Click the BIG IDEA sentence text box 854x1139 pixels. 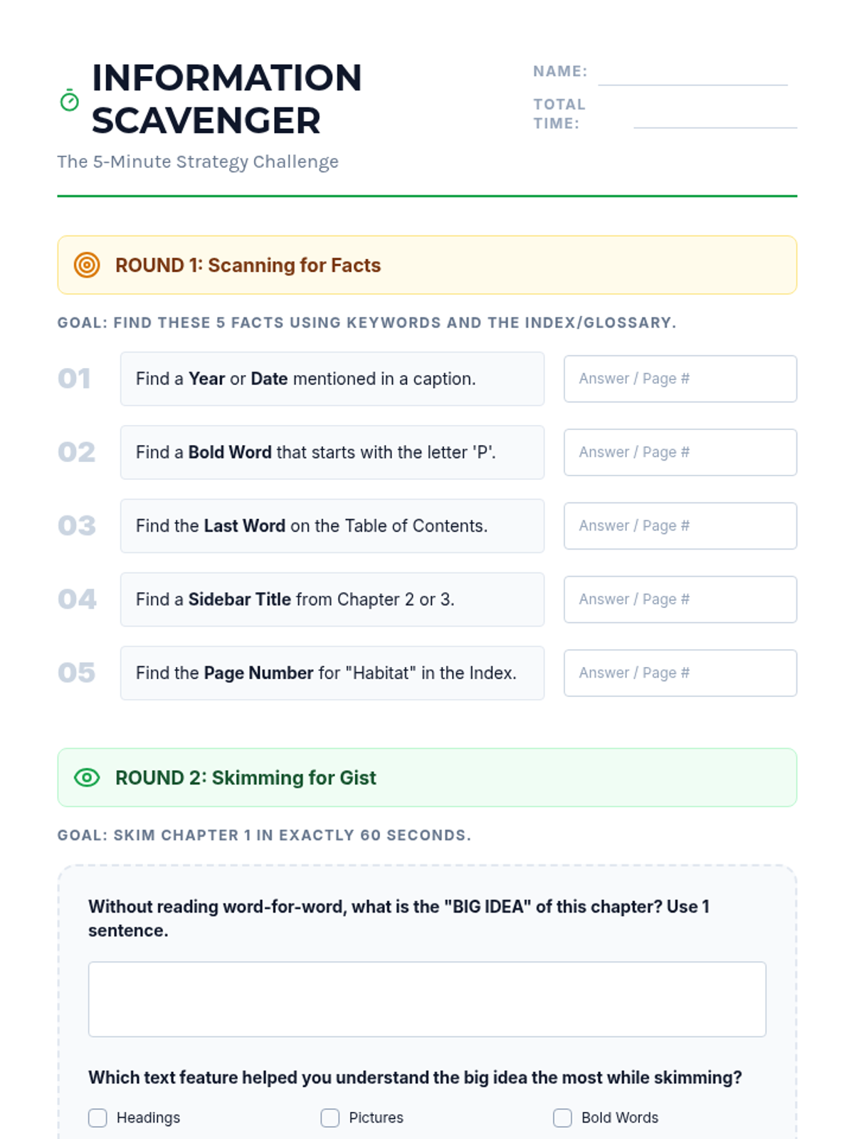(x=427, y=999)
